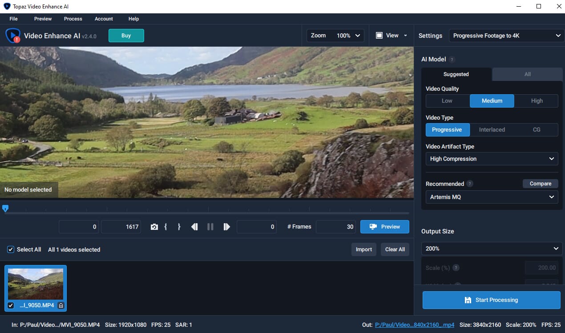
Task: Click the Topaz title bar app icon
Action: pyautogui.click(x=8, y=7)
